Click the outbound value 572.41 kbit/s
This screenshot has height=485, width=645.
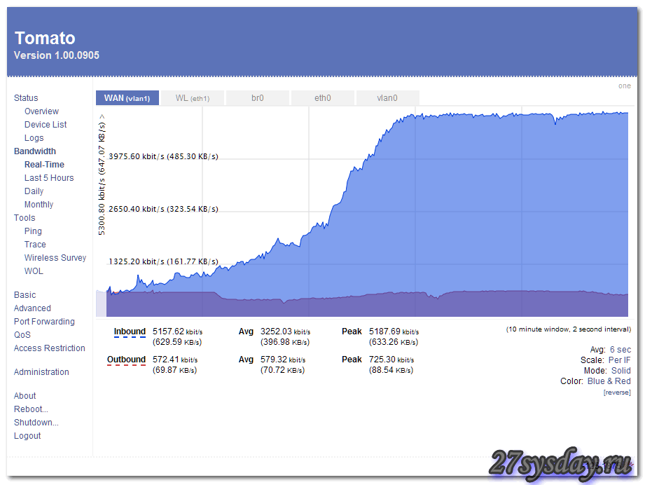coord(175,360)
